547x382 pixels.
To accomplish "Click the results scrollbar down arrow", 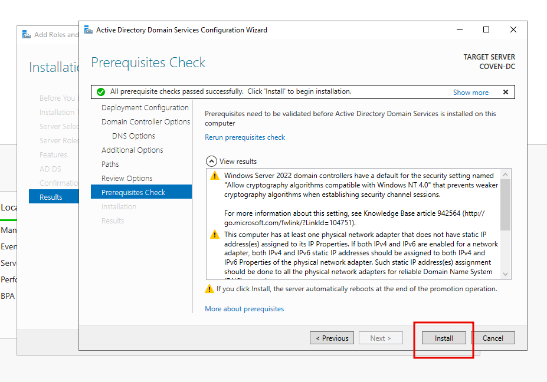I will coord(505,274).
